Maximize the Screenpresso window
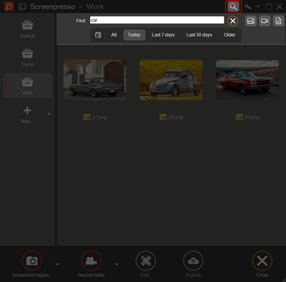The width and height of the screenshot is (286, 282). pyautogui.click(x=269, y=7)
